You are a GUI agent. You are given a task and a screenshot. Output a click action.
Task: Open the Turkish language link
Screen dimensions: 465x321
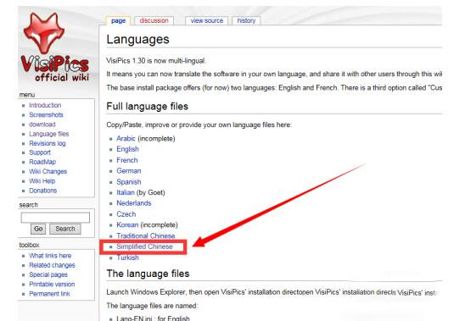pyautogui.click(x=127, y=257)
